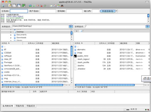
Task: Click local tree vertical scrollbar thumb
Action: [x=72, y=33]
